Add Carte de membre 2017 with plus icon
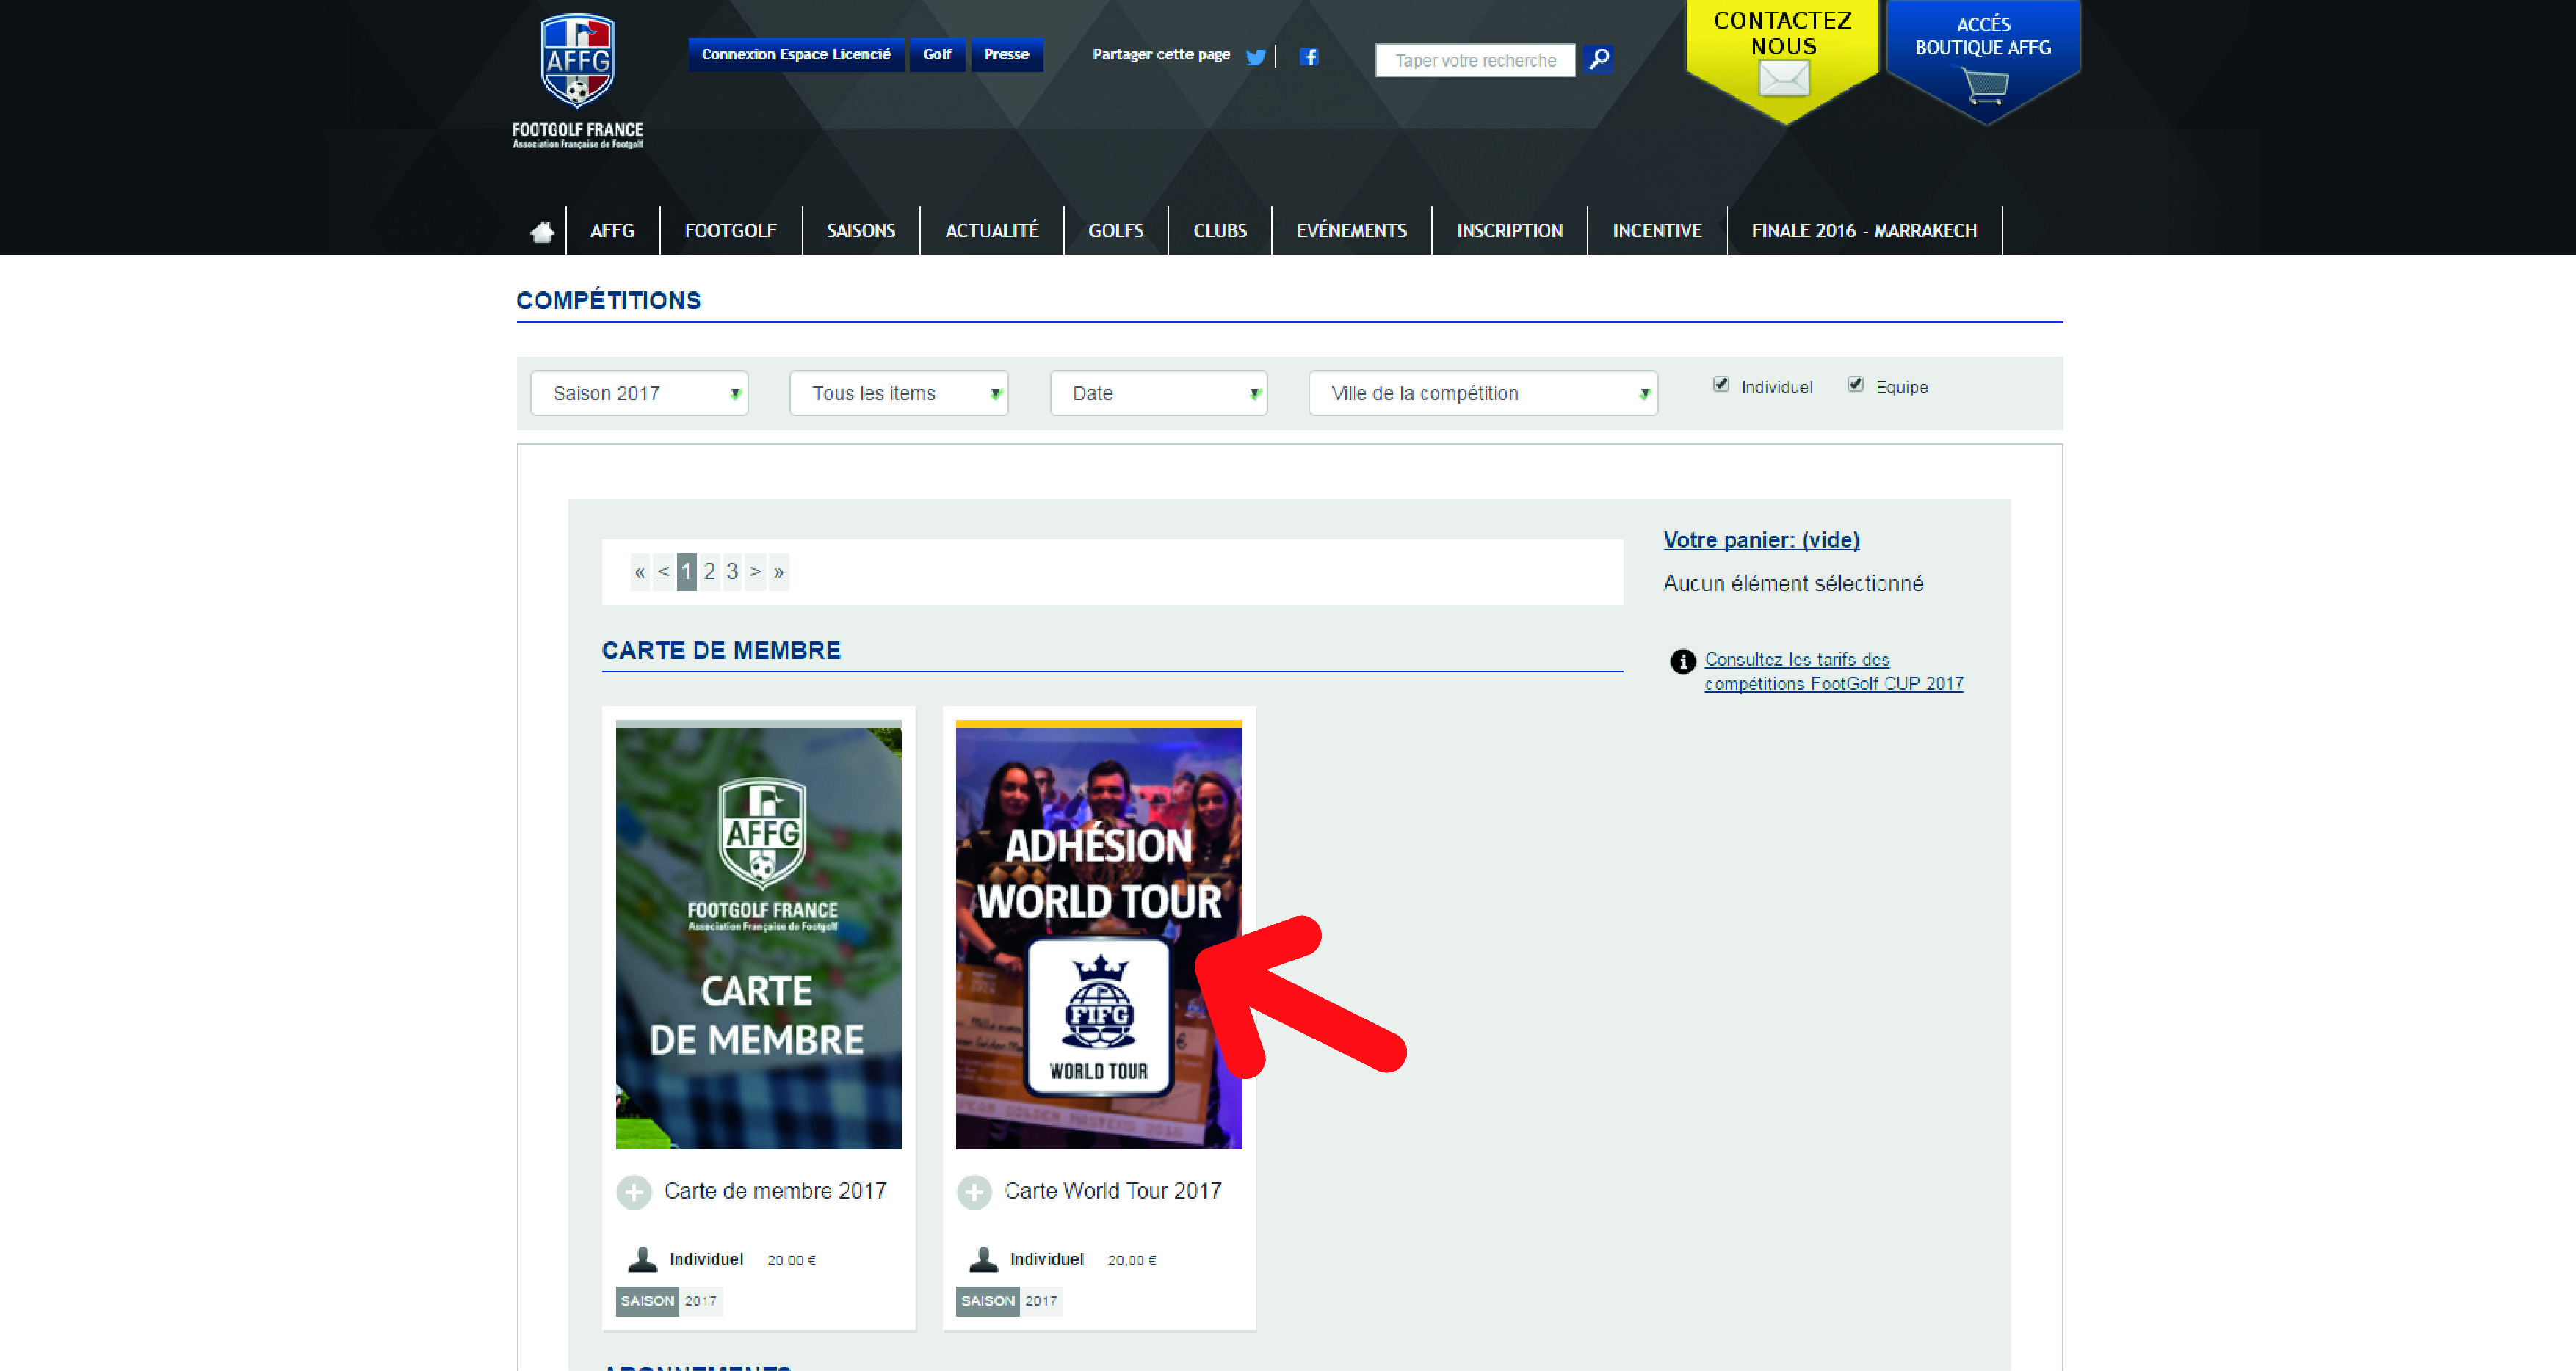The image size is (2576, 1371). (x=633, y=1191)
